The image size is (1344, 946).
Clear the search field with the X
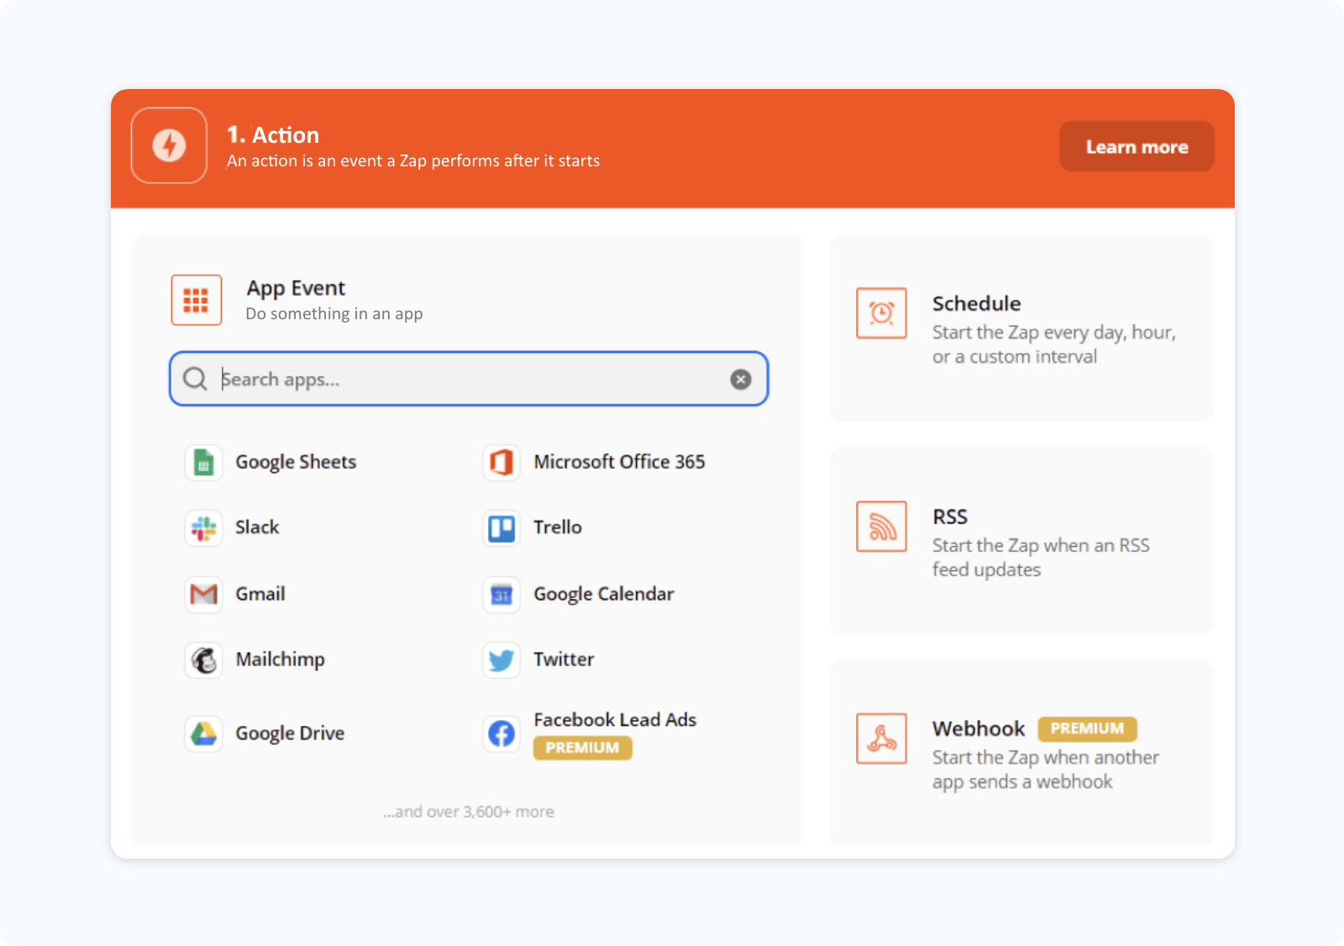coord(740,379)
